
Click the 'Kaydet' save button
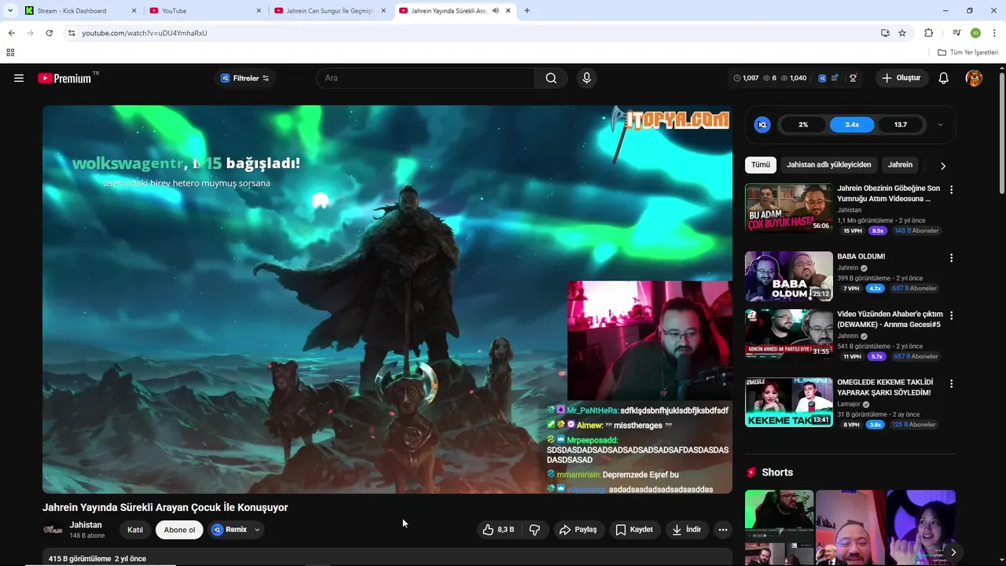pyautogui.click(x=634, y=530)
